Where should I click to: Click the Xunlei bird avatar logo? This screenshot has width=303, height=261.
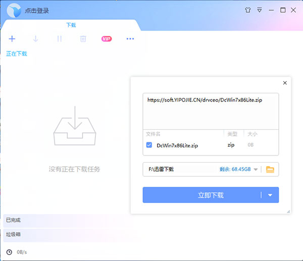(14, 11)
